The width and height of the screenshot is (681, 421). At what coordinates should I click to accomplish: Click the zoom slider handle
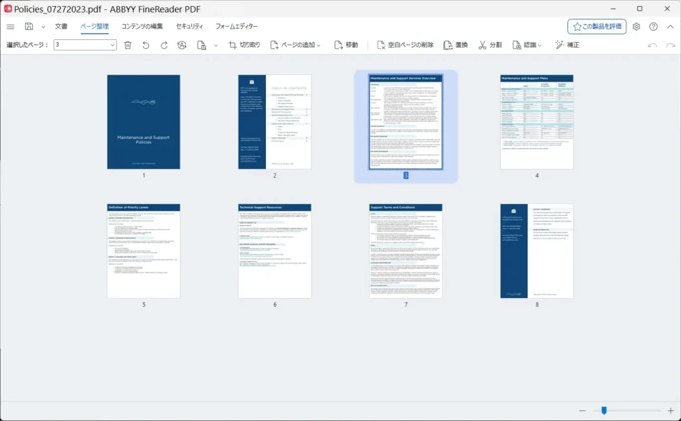click(x=604, y=410)
